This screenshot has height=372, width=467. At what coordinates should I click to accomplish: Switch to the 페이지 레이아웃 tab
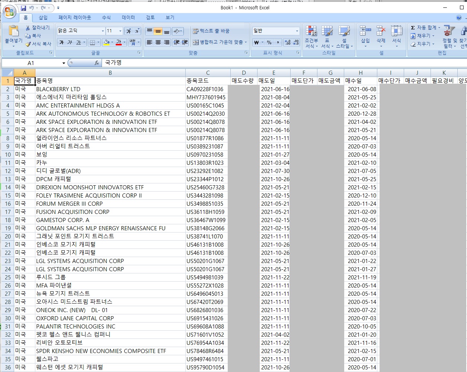click(75, 17)
